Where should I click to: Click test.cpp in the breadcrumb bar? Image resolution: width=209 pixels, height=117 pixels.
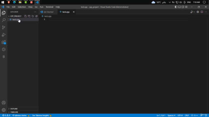click(x=48, y=16)
